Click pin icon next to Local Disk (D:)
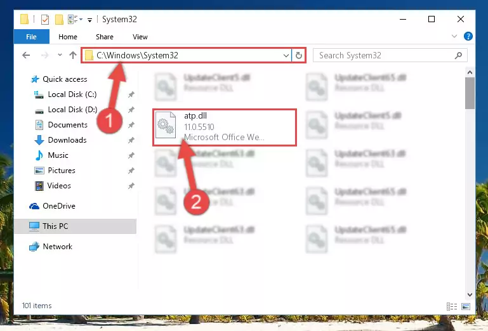 pos(131,110)
